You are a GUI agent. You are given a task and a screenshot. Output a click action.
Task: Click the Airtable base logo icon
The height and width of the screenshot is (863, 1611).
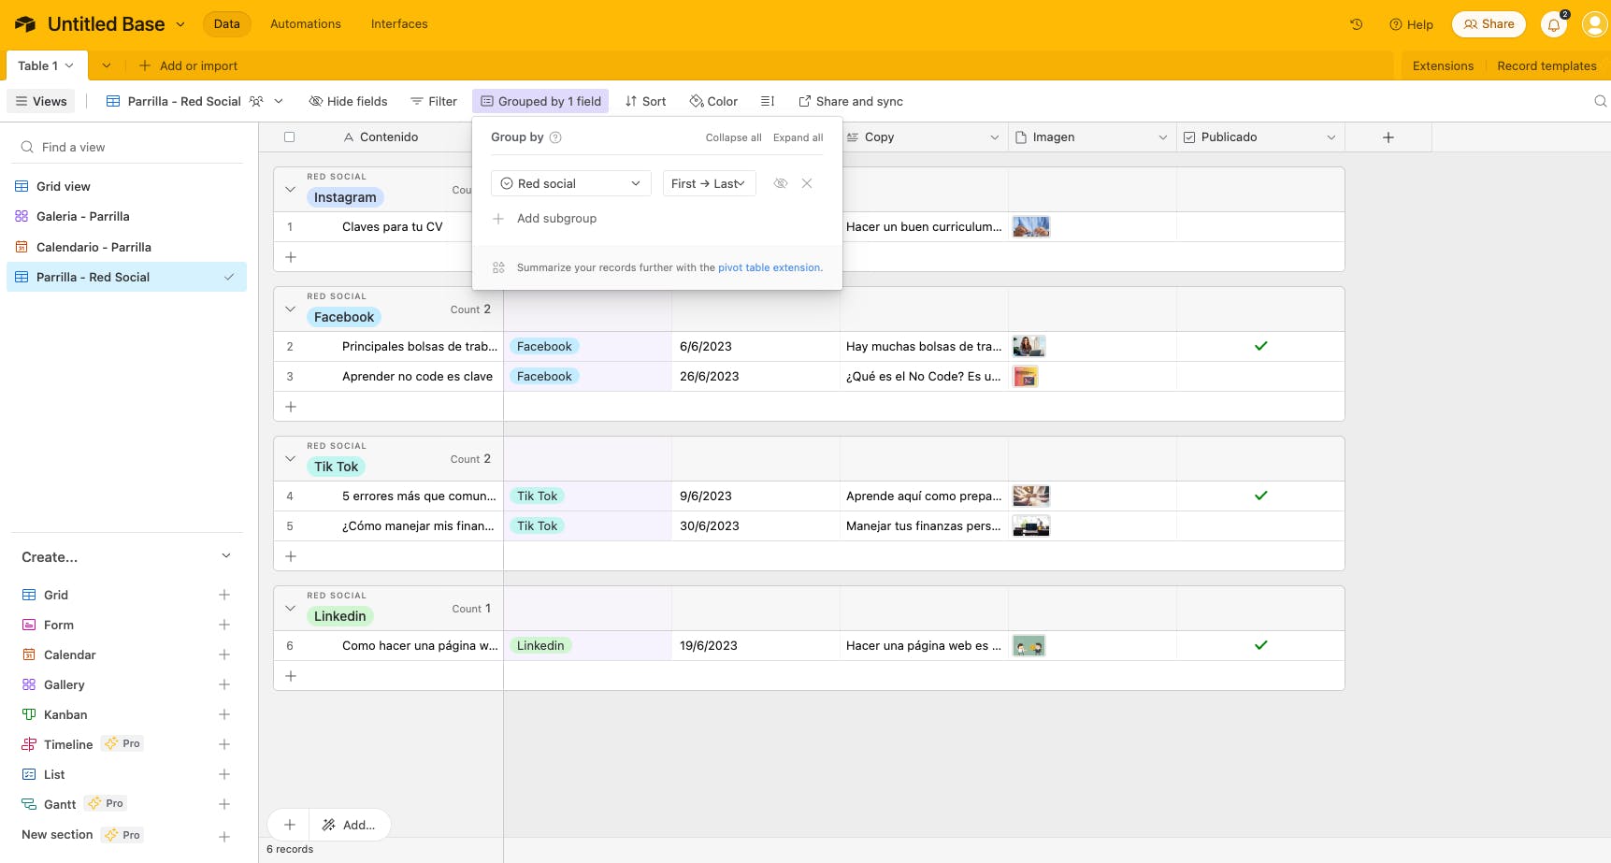25,24
